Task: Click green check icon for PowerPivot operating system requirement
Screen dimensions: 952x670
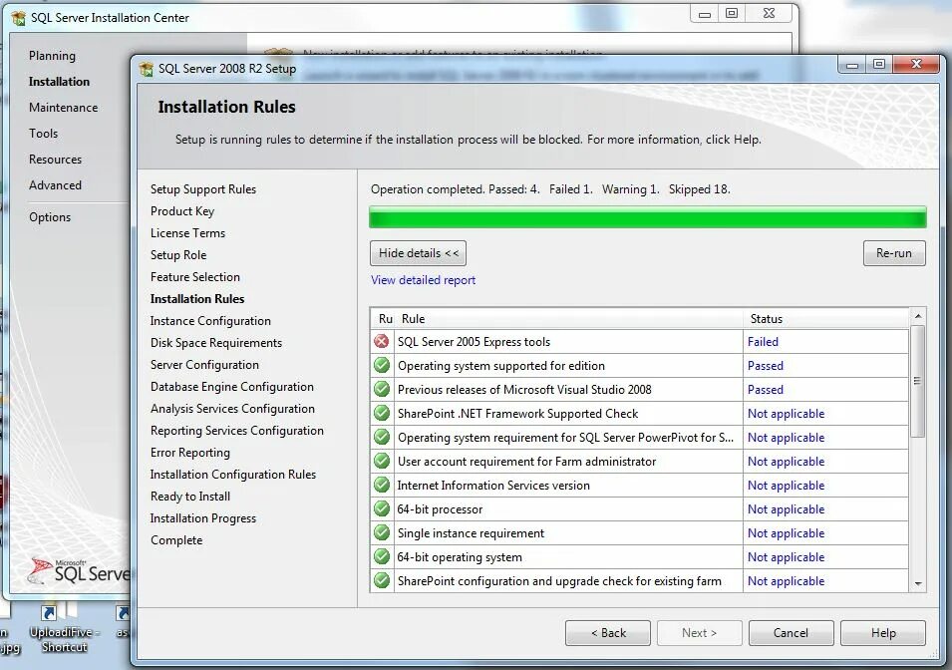Action: pos(381,437)
